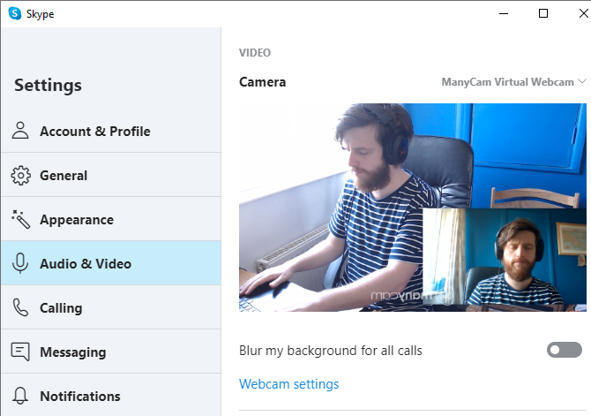Open Webcam settings link
The height and width of the screenshot is (416, 591).
click(x=288, y=384)
